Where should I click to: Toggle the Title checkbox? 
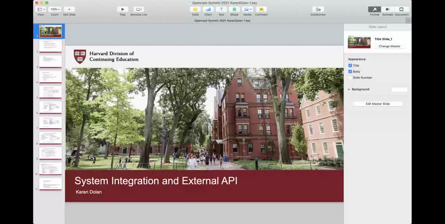click(350, 66)
